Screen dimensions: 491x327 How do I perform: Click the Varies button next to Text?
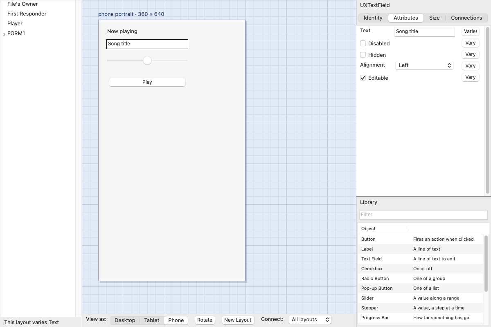click(471, 31)
